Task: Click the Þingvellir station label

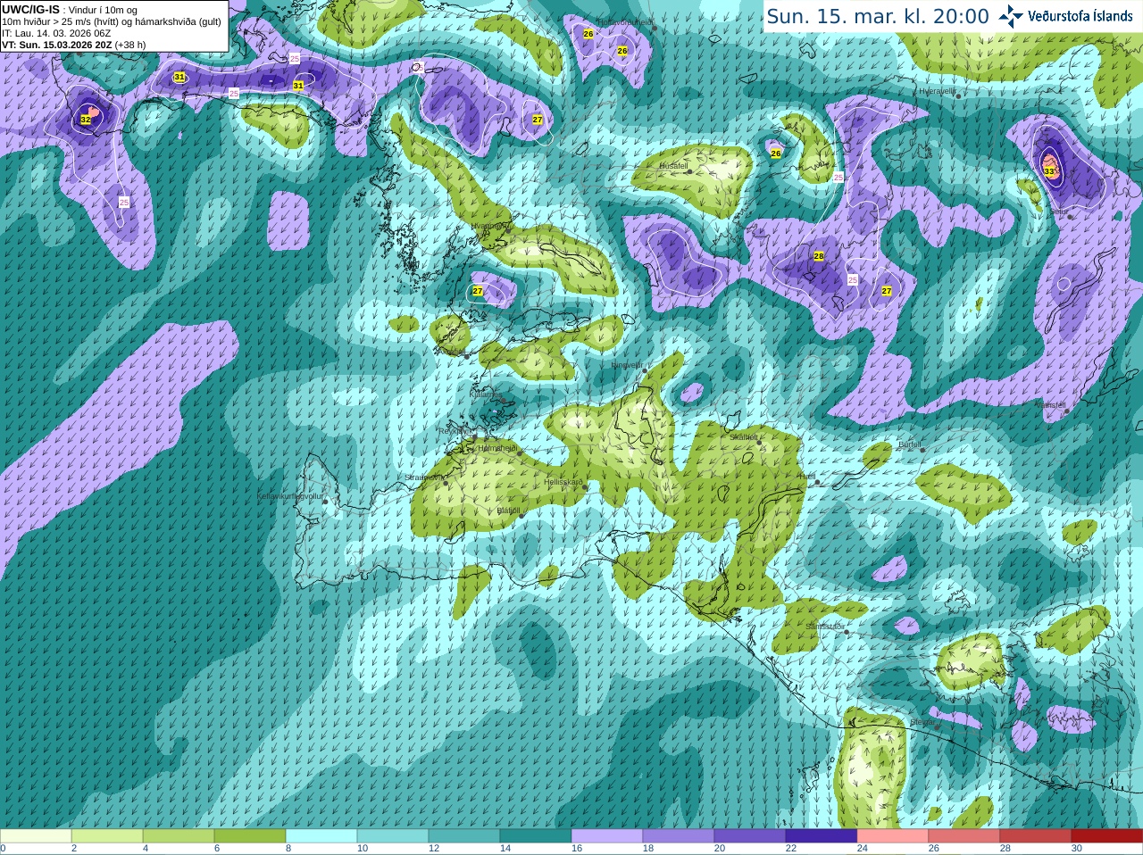Action: coord(627,364)
